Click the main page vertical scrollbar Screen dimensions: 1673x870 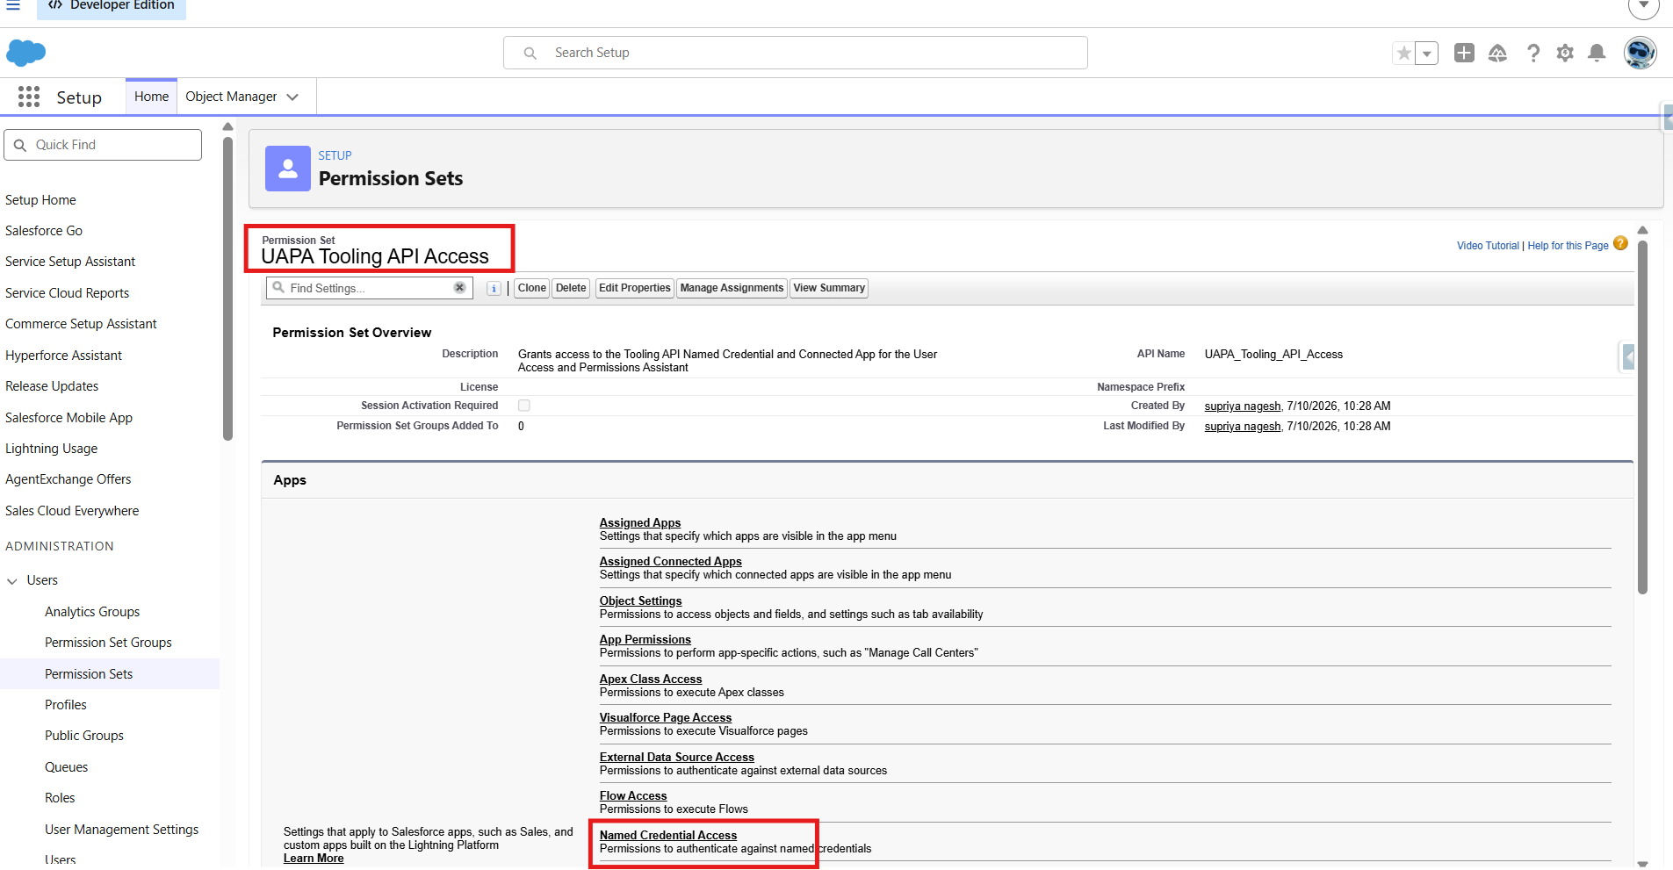pyautogui.click(x=1642, y=417)
